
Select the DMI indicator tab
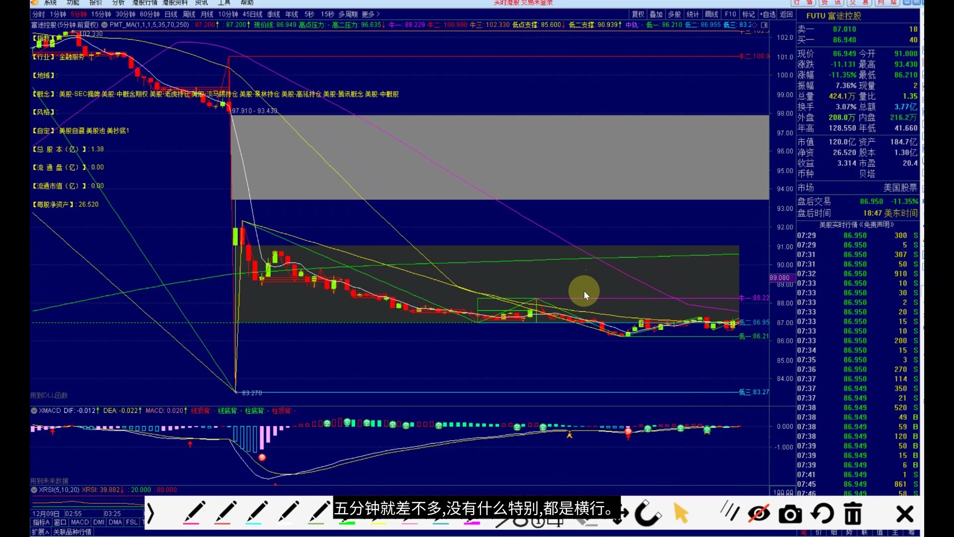(99, 523)
